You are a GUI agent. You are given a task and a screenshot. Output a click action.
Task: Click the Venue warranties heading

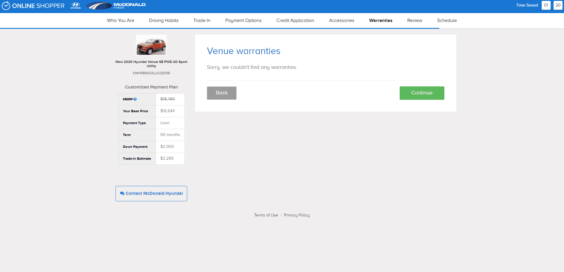[243, 51]
